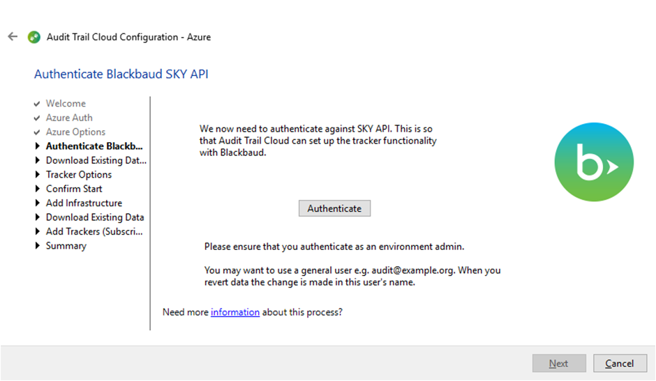Click the arrow beside Tracker Options

click(37, 174)
